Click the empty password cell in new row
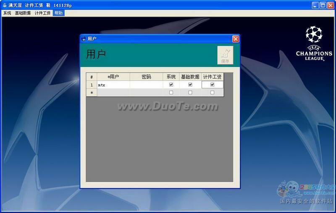Screen dimensions: 336x213 pyautogui.click(x=146, y=93)
